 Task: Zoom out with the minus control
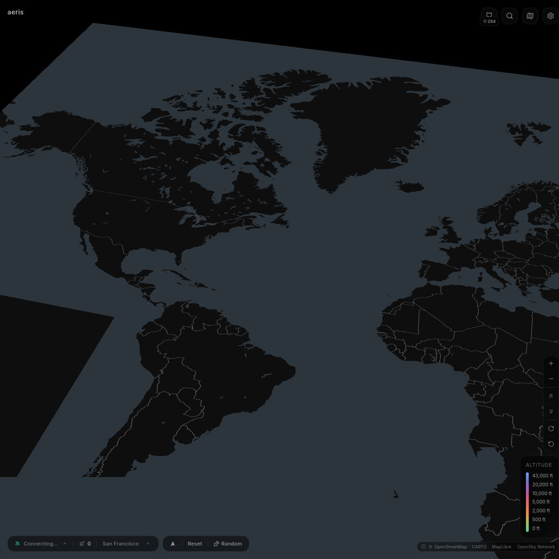point(551,378)
